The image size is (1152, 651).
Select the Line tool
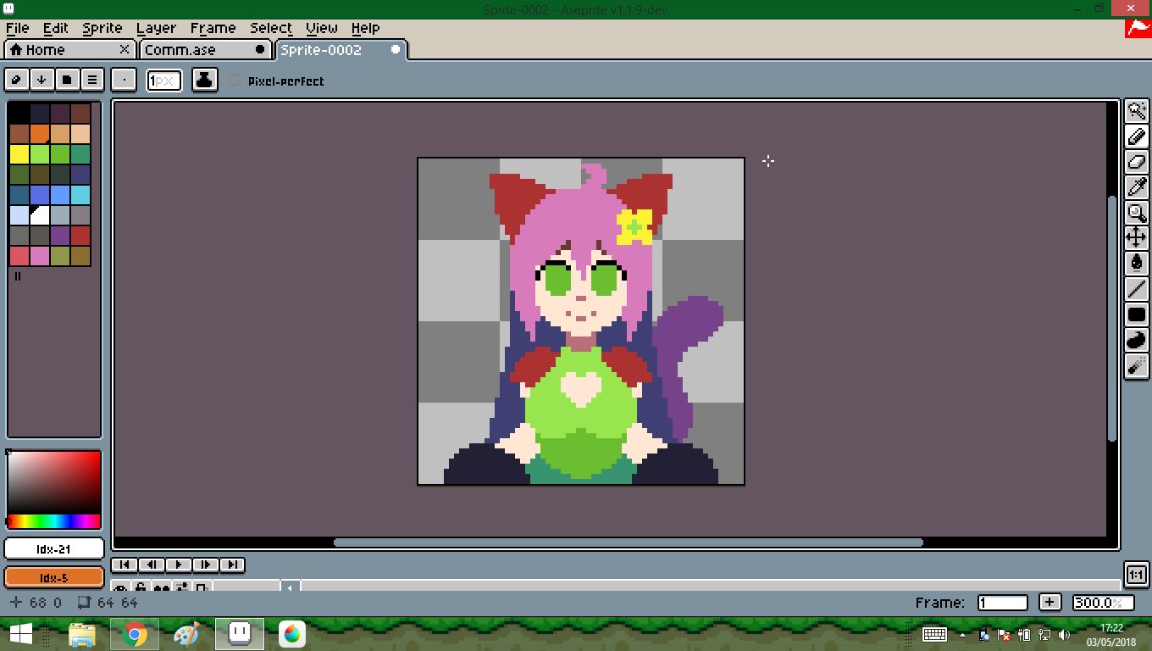pyautogui.click(x=1136, y=289)
